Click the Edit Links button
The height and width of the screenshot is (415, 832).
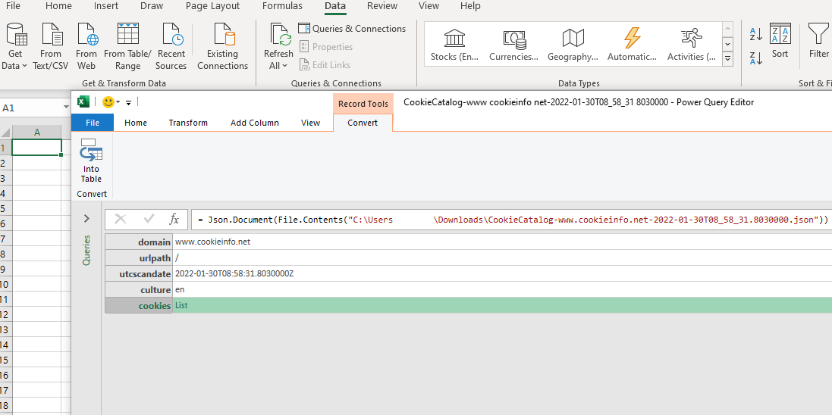325,64
